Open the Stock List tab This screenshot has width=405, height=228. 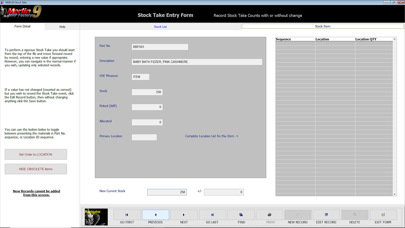click(160, 27)
